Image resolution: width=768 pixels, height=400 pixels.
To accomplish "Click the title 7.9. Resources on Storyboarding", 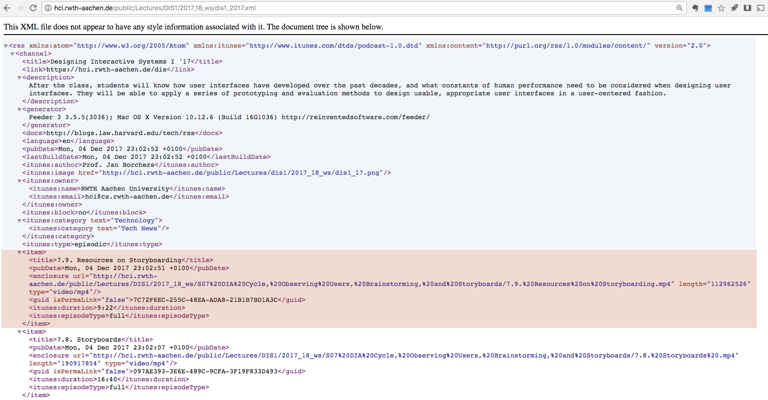I will pyautogui.click(x=119, y=260).
